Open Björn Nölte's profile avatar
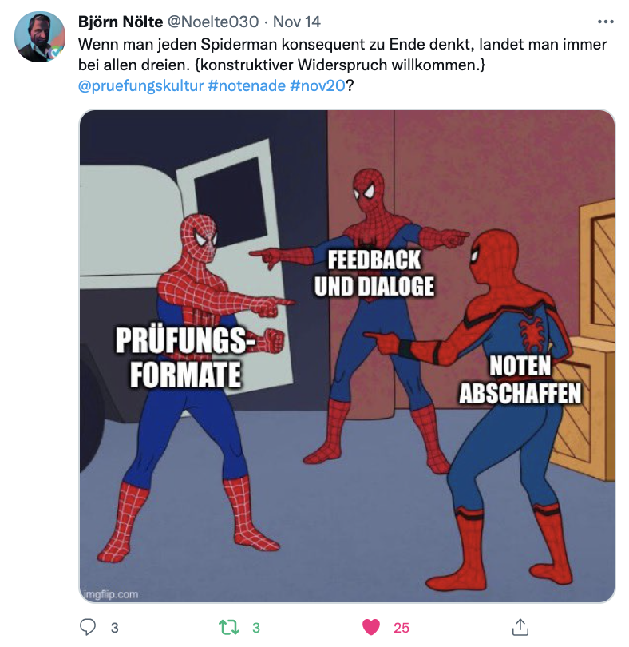 (x=40, y=37)
